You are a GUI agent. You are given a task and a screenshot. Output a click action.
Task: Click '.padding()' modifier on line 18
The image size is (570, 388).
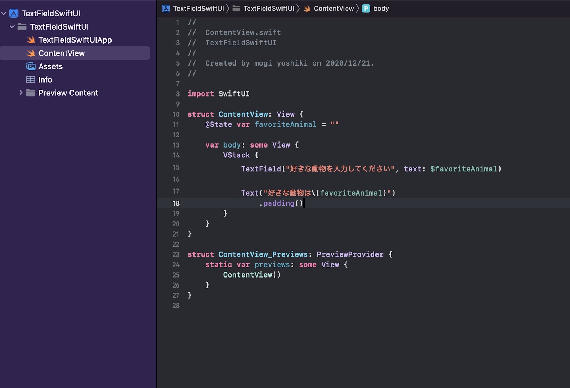pos(281,203)
